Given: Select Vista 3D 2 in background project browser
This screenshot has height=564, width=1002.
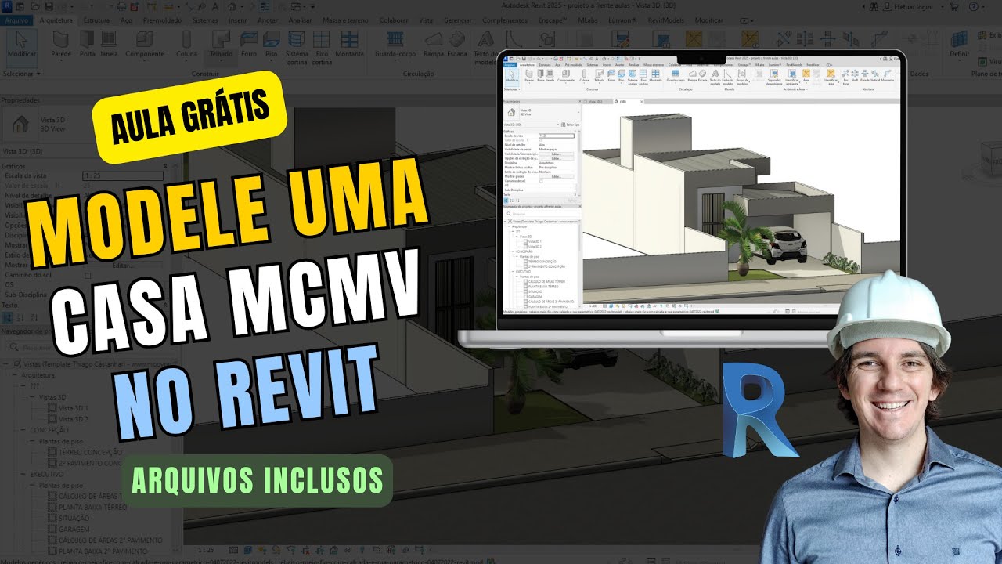Looking at the screenshot, I should (x=73, y=419).
